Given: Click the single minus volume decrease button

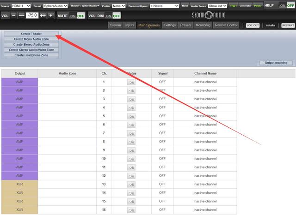Looking at the screenshot, I should pos(14,15).
